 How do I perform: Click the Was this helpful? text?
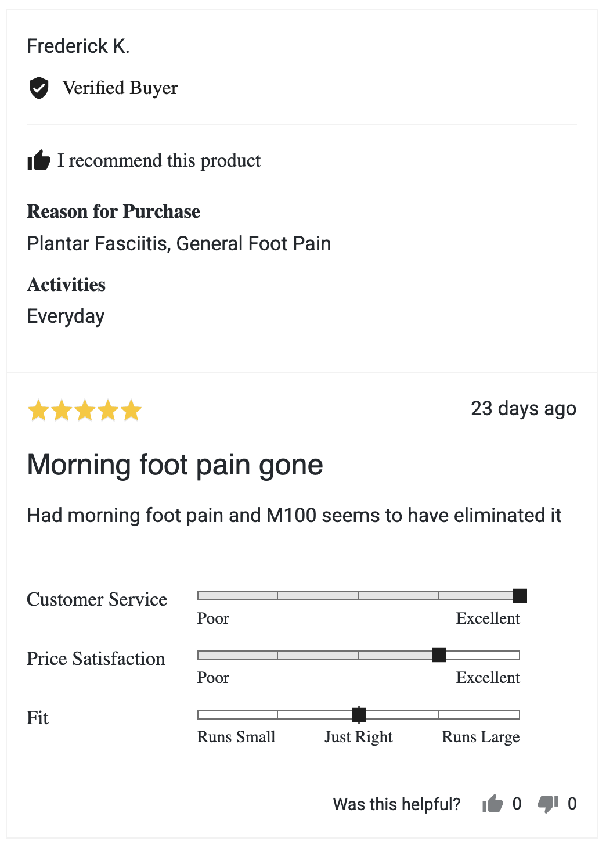tap(396, 804)
